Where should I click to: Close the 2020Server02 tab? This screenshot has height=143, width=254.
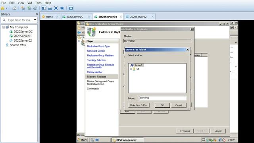152,17
